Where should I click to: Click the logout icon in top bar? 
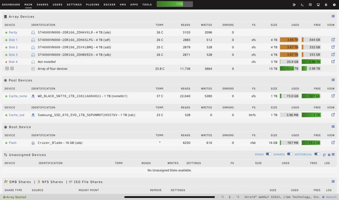(x=294, y=4)
